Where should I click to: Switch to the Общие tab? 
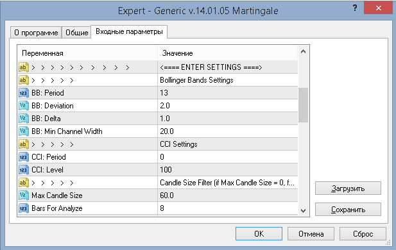[x=76, y=33]
